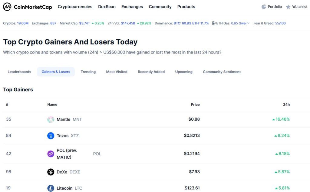This screenshot has width=310, height=192.
Task: Click the Mantle MNT coin icon
Action: 51,119
